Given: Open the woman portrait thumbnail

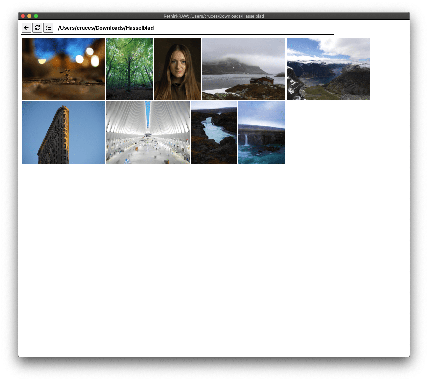Looking at the screenshot, I should coord(177,69).
